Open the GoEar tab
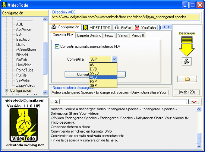Viewport: 205px width, 152px height. [x=122, y=27]
